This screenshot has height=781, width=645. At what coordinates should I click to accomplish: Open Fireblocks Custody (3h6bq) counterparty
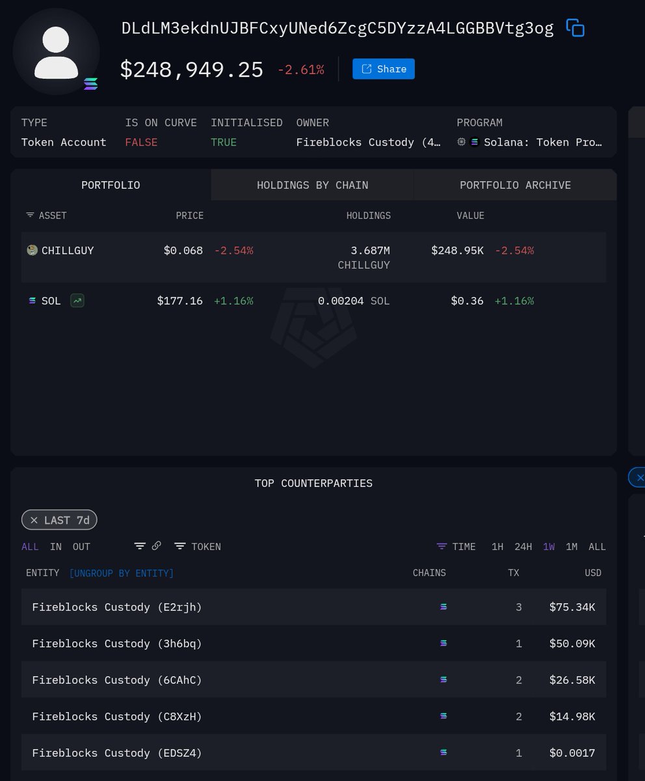pos(117,644)
